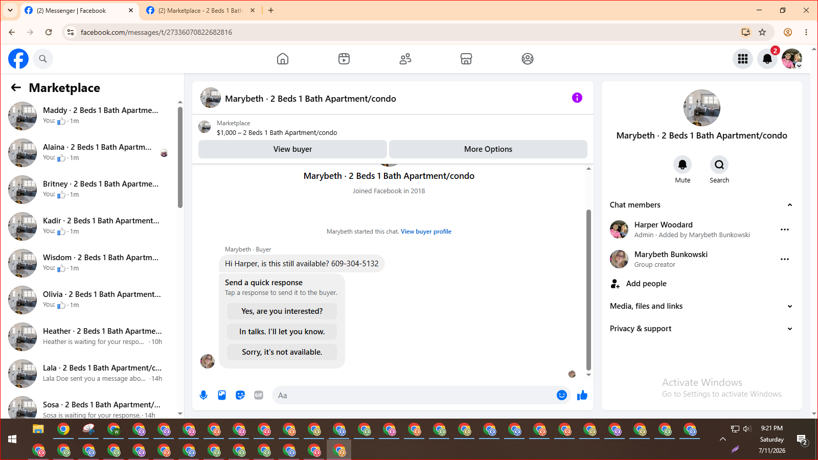Click the back arrow beside Marketplace heading
This screenshot has width=818, height=460.
16,87
